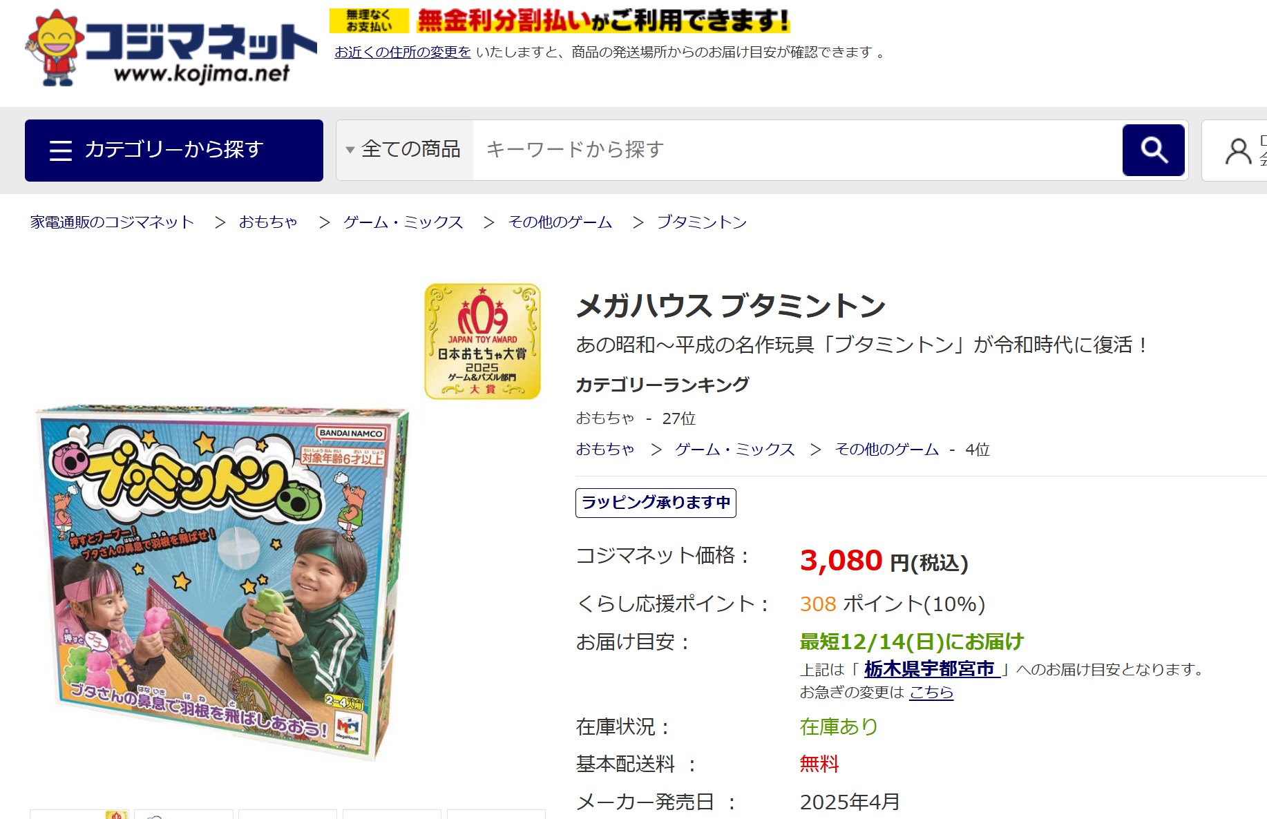Click the magnifying glass search button
Screen dimensions: 1267x819
click(x=1153, y=150)
